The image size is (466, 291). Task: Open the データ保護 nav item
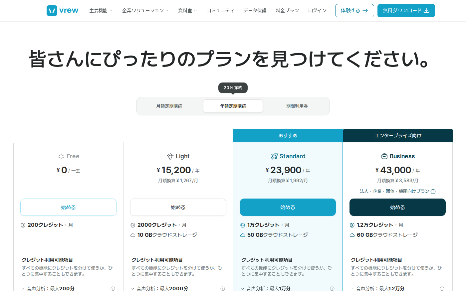pos(255,11)
